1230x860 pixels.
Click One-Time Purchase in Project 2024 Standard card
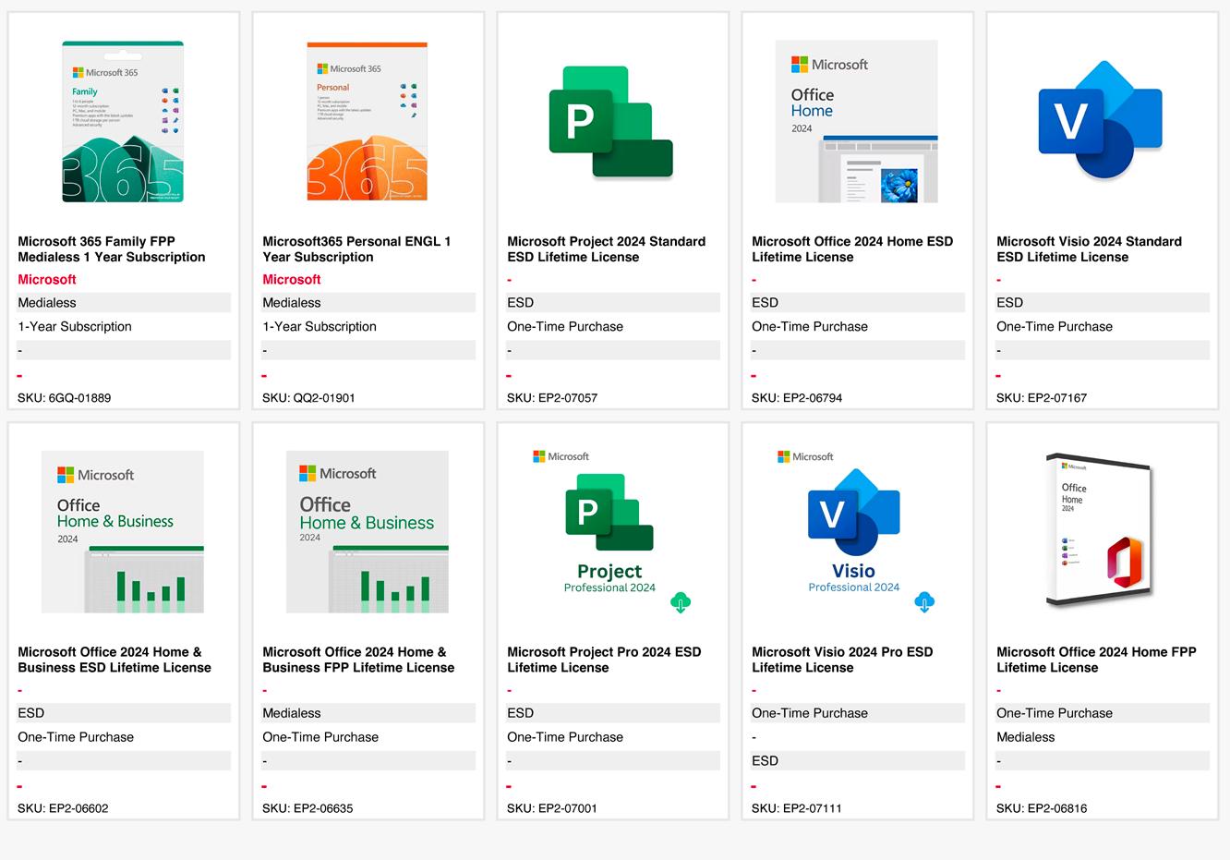pos(565,327)
